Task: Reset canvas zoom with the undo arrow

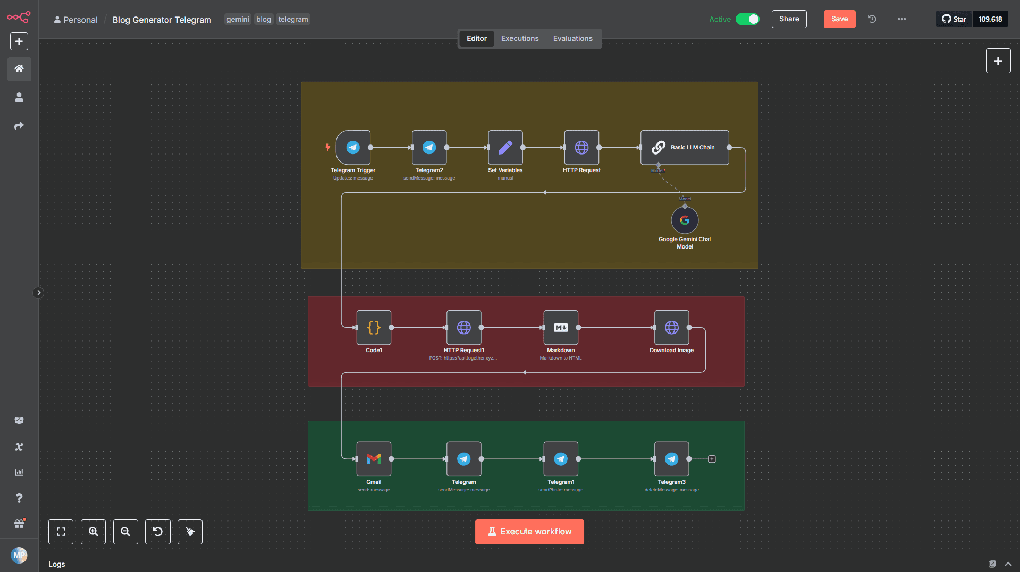Action: (158, 532)
